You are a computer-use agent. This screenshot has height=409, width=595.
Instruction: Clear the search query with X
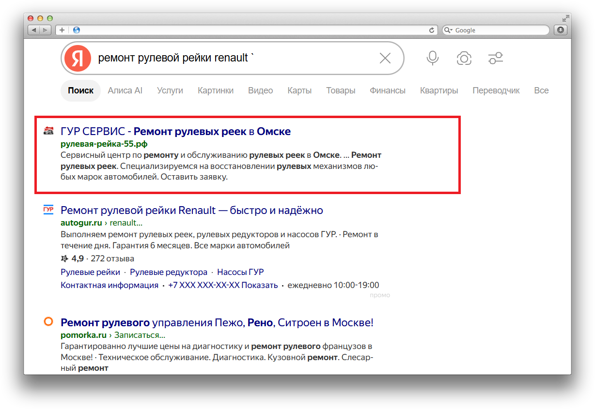click(x=385, y=58)
